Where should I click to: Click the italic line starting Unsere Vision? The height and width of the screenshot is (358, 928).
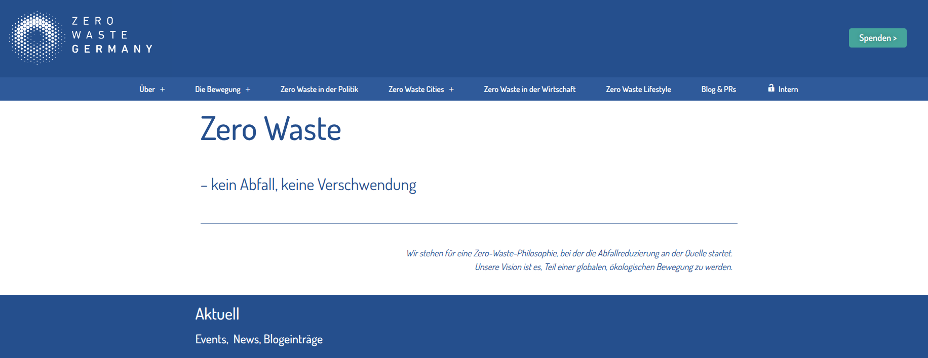604,267
